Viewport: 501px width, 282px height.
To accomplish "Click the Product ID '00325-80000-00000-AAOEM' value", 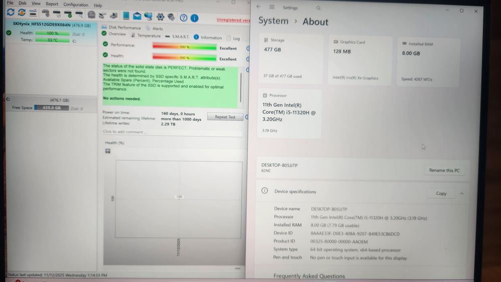I will coord(339,242).
